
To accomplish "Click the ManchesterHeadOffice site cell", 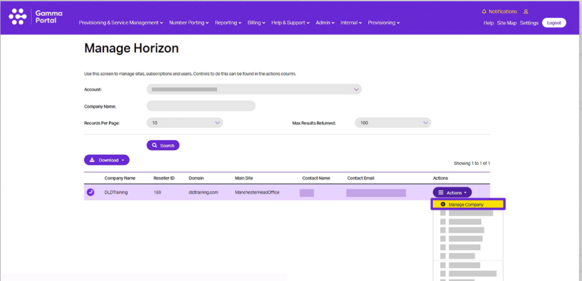I will (257, 193).
